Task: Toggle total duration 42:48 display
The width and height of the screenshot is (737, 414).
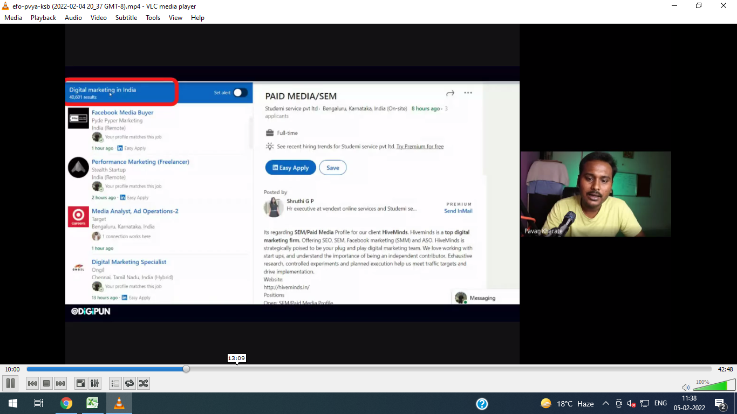Action: pos(725,369)
